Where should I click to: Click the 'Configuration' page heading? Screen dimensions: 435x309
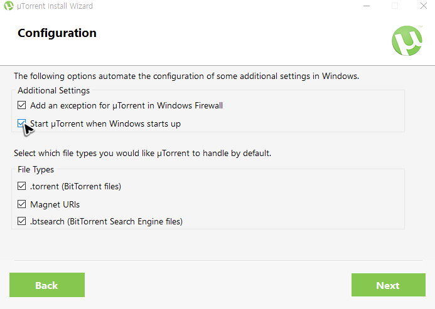[x=57, y=33]
